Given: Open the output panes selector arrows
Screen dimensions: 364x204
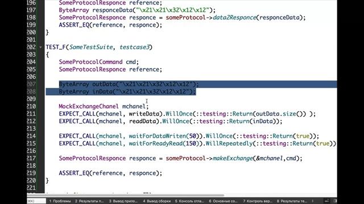Looking at the screenshot, I should tap(312, 201).
